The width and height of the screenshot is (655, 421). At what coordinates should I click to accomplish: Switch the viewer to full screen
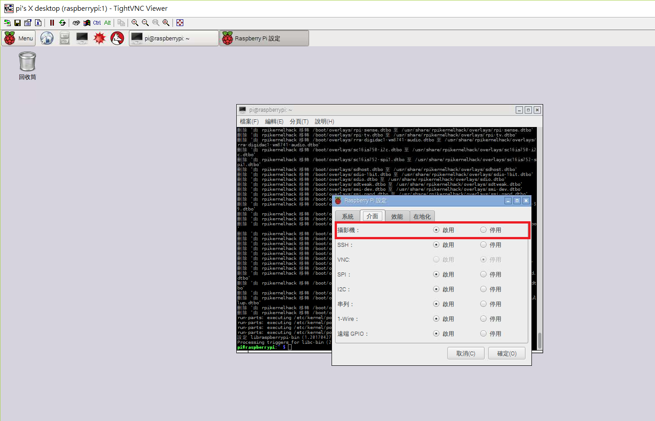[180, 23]
